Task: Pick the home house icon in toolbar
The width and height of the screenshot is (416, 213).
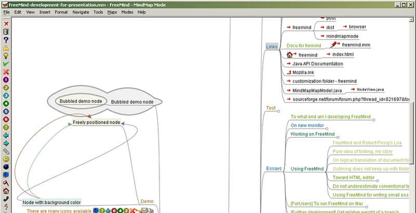Action: [x=6, y=191]
